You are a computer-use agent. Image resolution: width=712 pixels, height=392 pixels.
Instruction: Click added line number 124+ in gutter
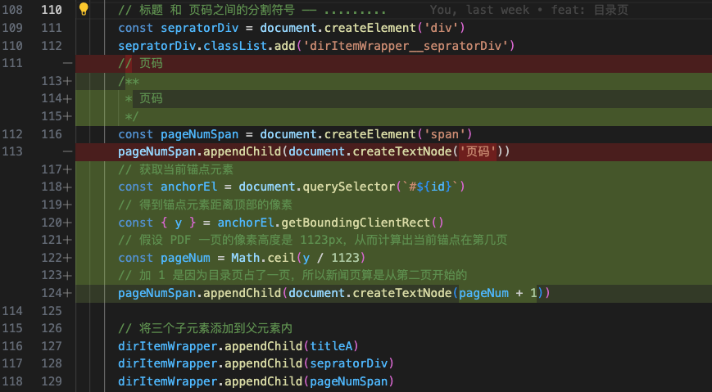click(x=57, y=293)
